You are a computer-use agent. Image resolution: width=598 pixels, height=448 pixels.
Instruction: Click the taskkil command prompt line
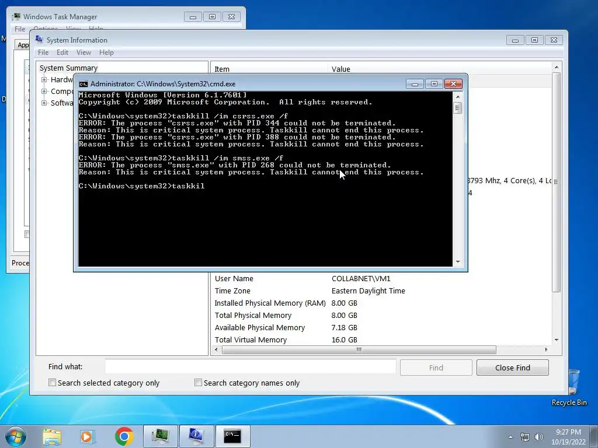tap(141, 186)
